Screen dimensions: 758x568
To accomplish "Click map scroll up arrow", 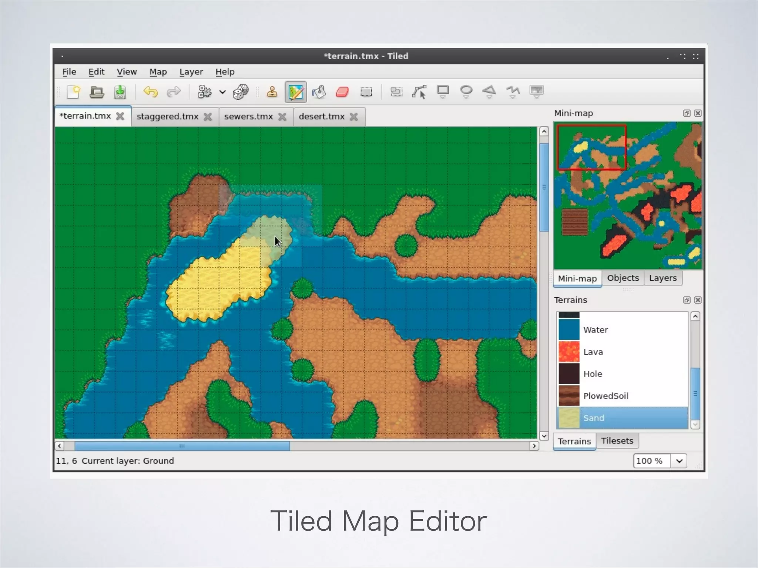I will pyautogui.click(x=544, y=131).
